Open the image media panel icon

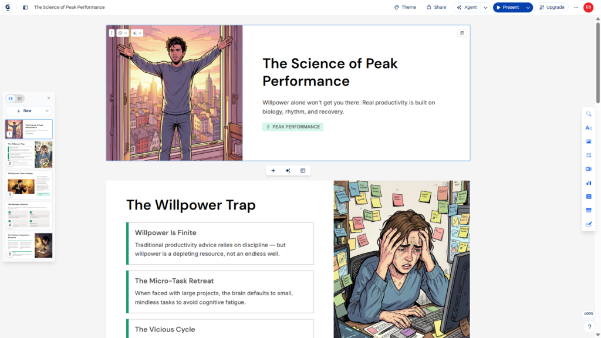(589, 142)
